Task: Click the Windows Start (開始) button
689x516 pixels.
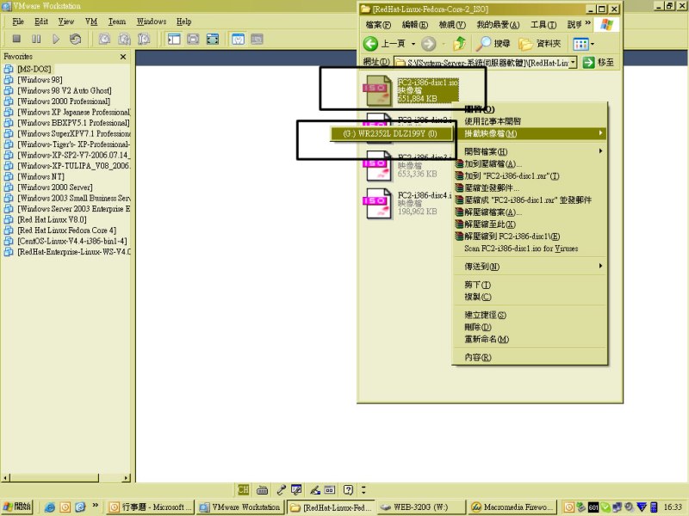Action: coord(17,507)
